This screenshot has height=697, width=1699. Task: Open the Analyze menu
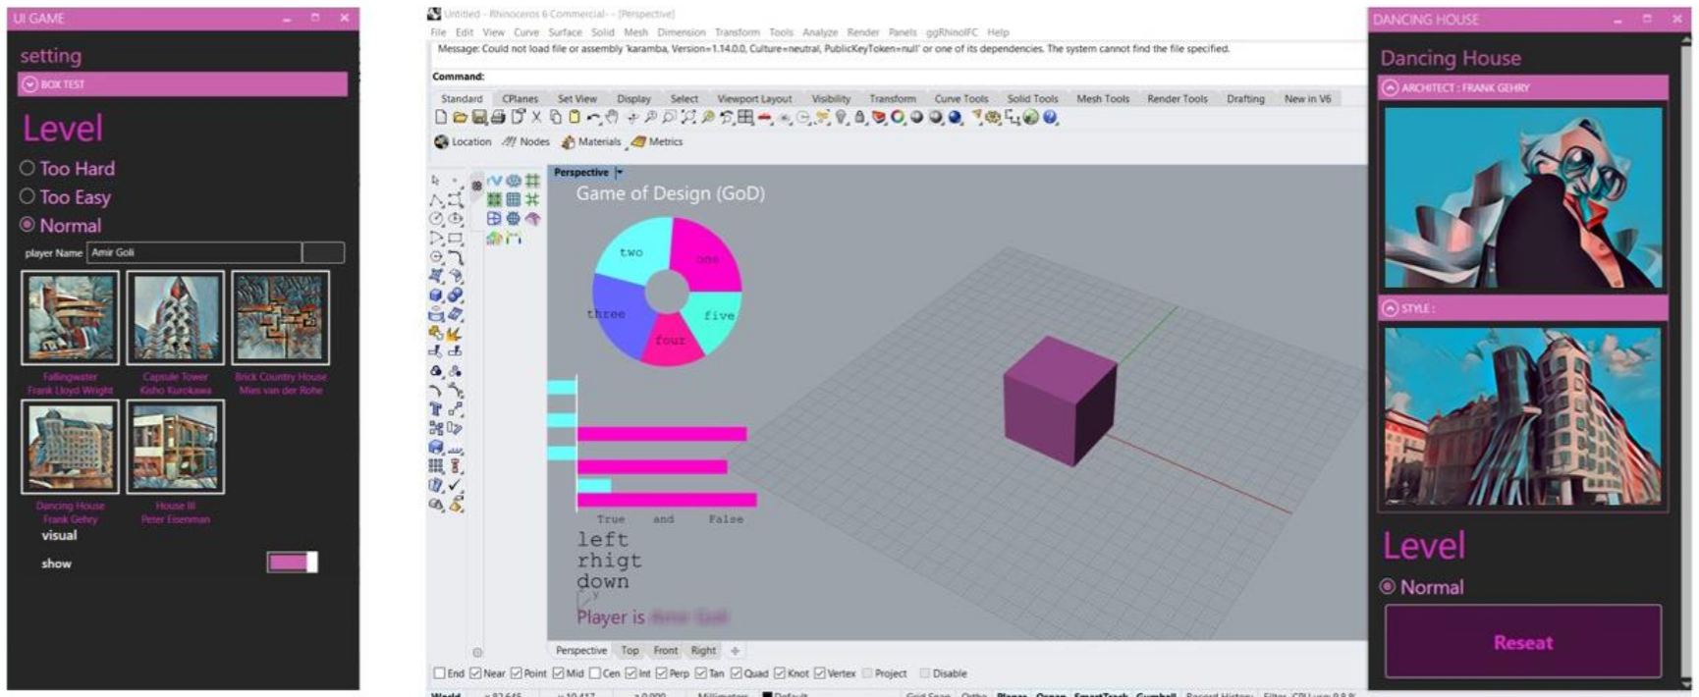820,32
